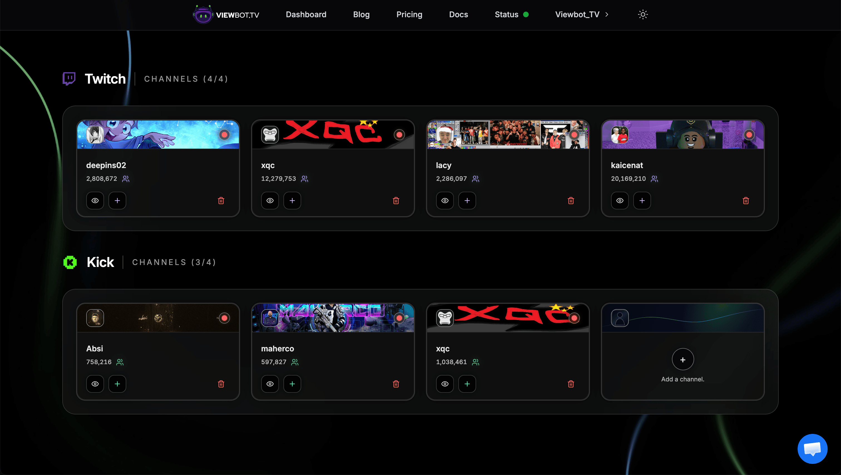Navigate to the Pricing tab

pos(409,14)
